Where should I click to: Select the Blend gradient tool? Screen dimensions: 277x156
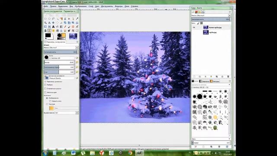[61, 27]
